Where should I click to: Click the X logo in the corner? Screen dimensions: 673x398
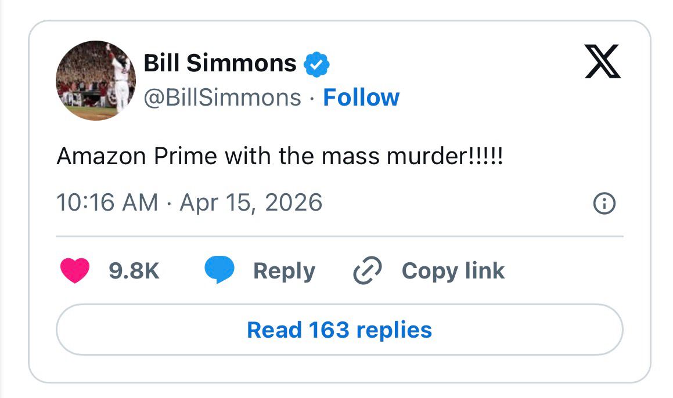click(602, 61)
